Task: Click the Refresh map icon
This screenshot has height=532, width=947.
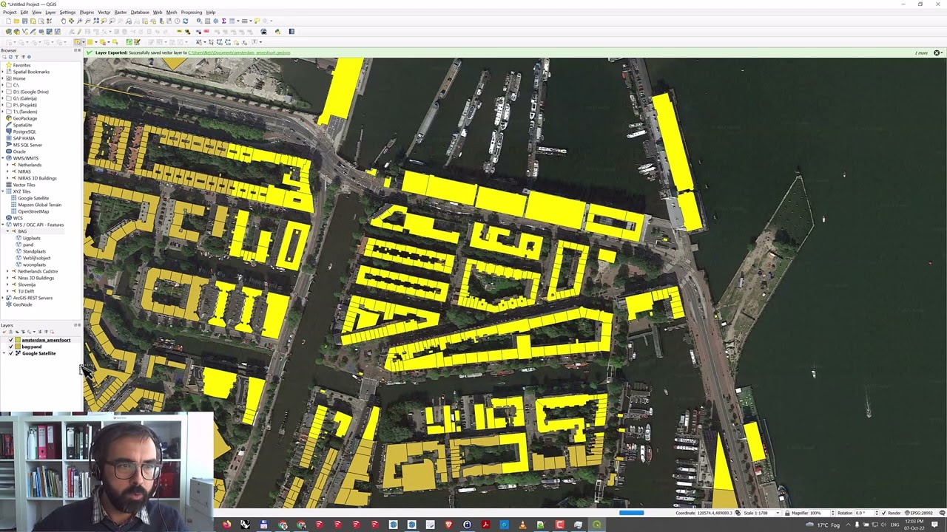Action: [x=186, y=21]
